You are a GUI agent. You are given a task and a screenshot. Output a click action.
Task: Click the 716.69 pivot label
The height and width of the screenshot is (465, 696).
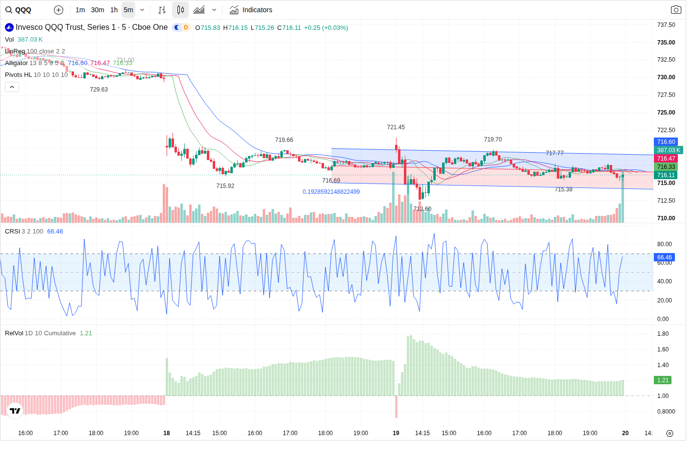click(x=331, y=181)
